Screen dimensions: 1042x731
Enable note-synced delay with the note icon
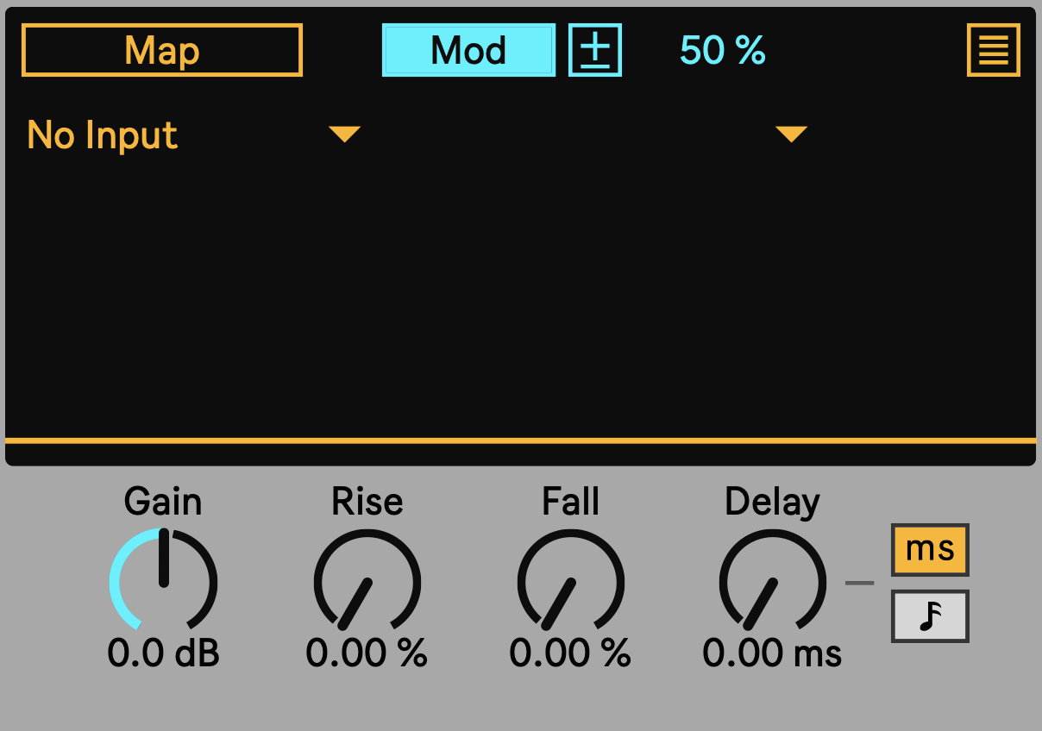click(x=930, y=616)
